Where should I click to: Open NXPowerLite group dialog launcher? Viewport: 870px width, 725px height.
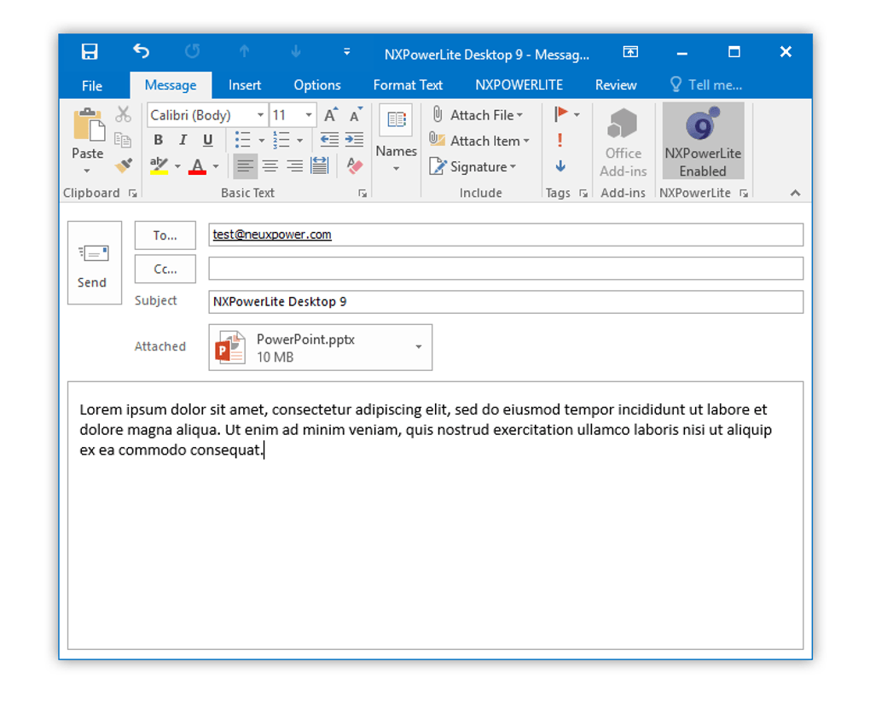click(744, 193)
